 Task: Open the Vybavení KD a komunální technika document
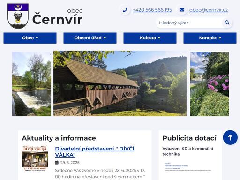187,151
